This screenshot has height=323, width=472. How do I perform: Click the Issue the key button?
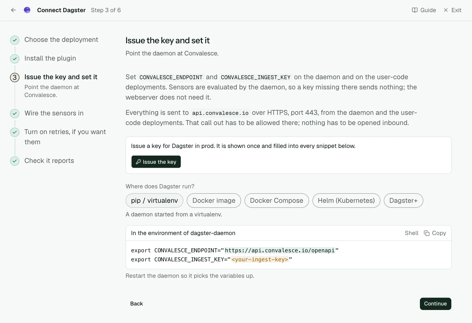pos(156,162)
